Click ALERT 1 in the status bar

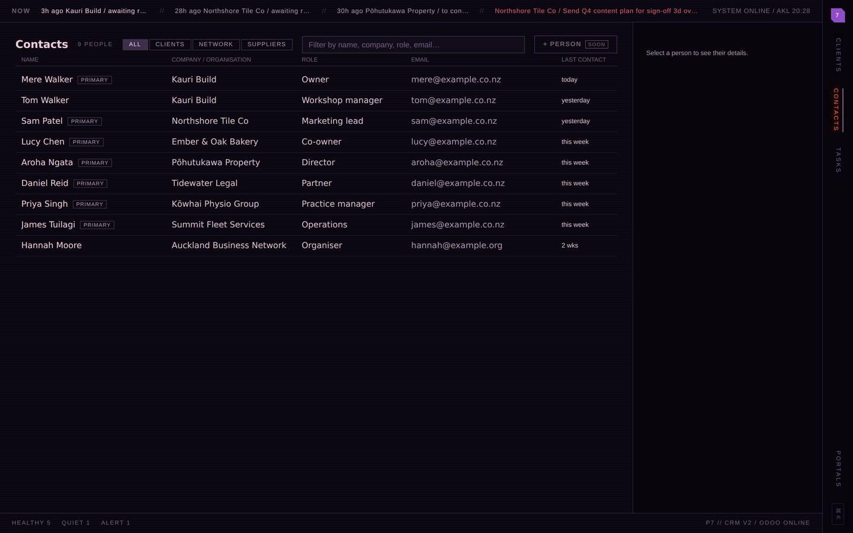(x=116, y=523)
